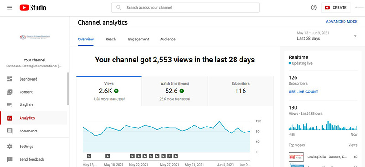Select the Subscribers metric card

coord(240,91)
